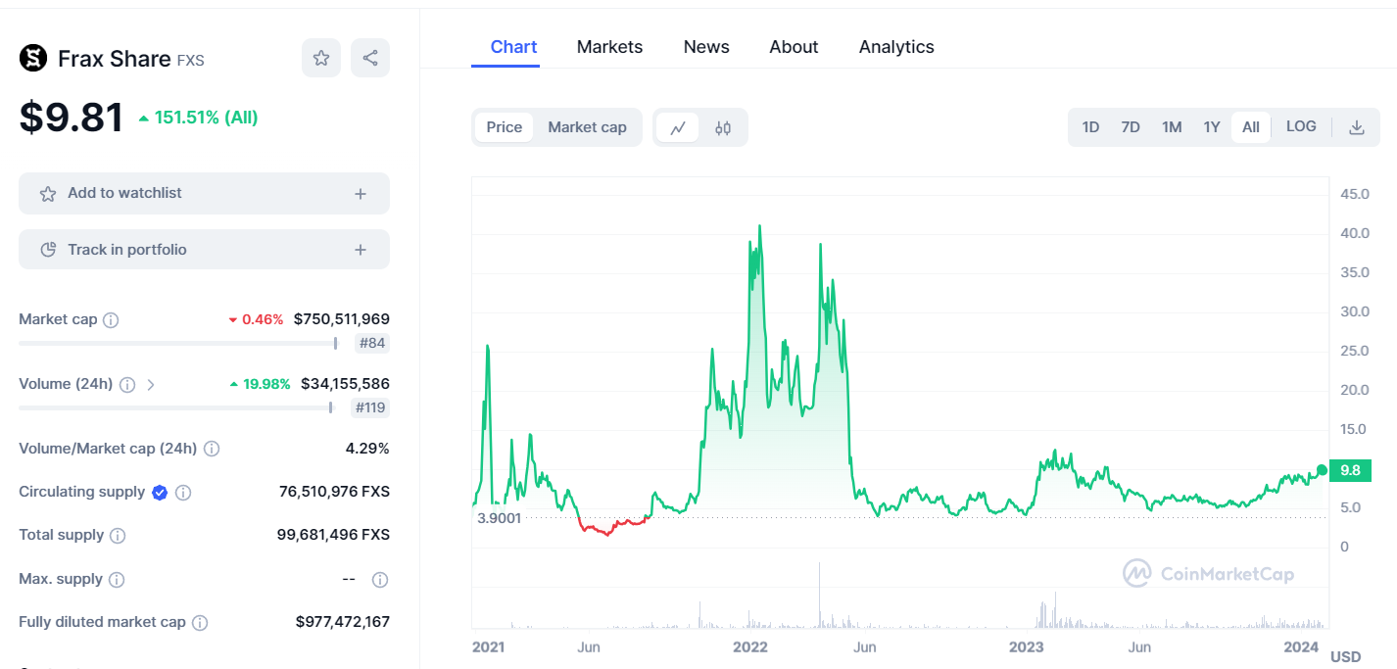The image size is (1397, 669).
Task: Expand Volume (24h) details chevron
Action: [x=150, y=384]
